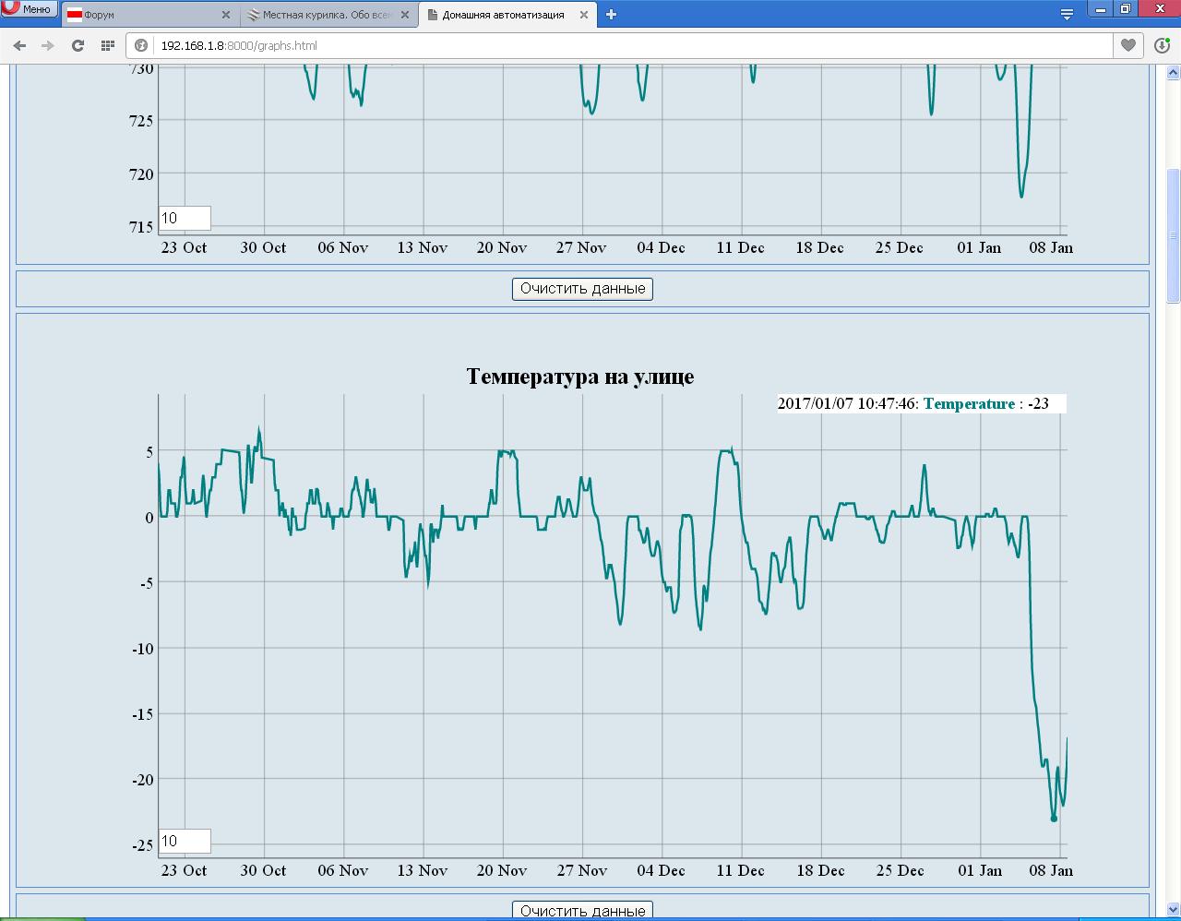This screenshot has width=1181, height=921.
Task: Go back to previous page
Action: pos(19,45)
